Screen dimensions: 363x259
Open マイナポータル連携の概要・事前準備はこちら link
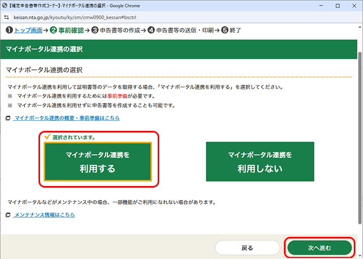pos(67,118)
